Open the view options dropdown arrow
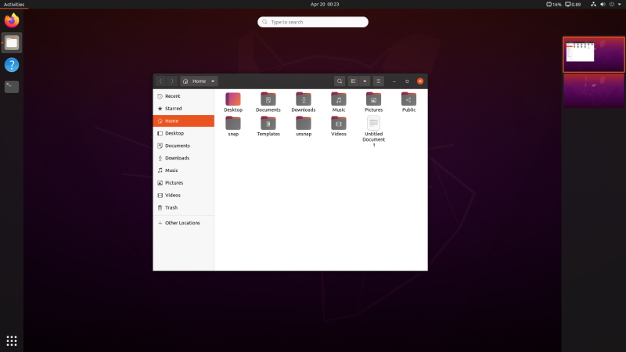Screen dimensions: 626x352 (x=365, y=81)
